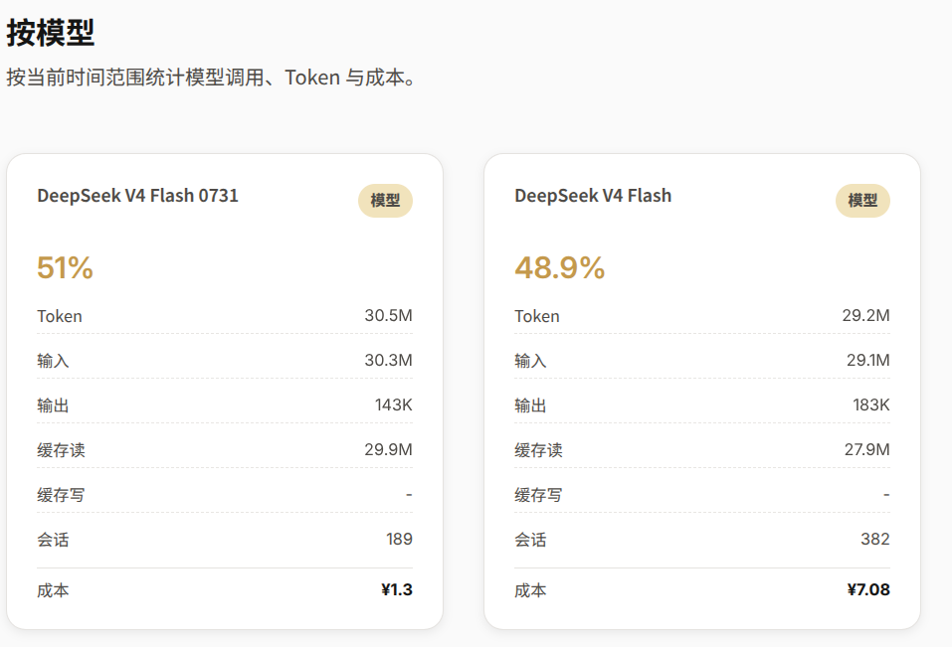Image resolution: width=952 pixels, height=647 pixels.
Task: Click the 27.9M 缓存读 value
Action: pos(867,449)
